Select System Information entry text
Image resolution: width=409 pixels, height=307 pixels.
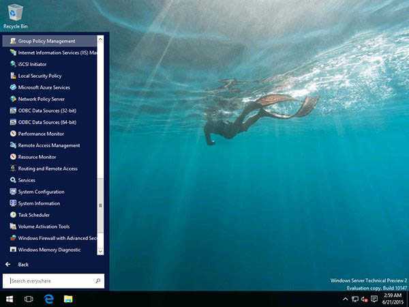pyautogui.click(x=39, y=203)
